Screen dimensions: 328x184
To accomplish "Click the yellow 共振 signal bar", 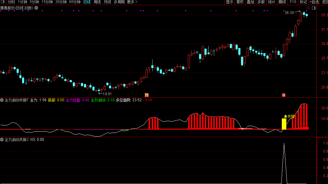I will click(284, 124).
